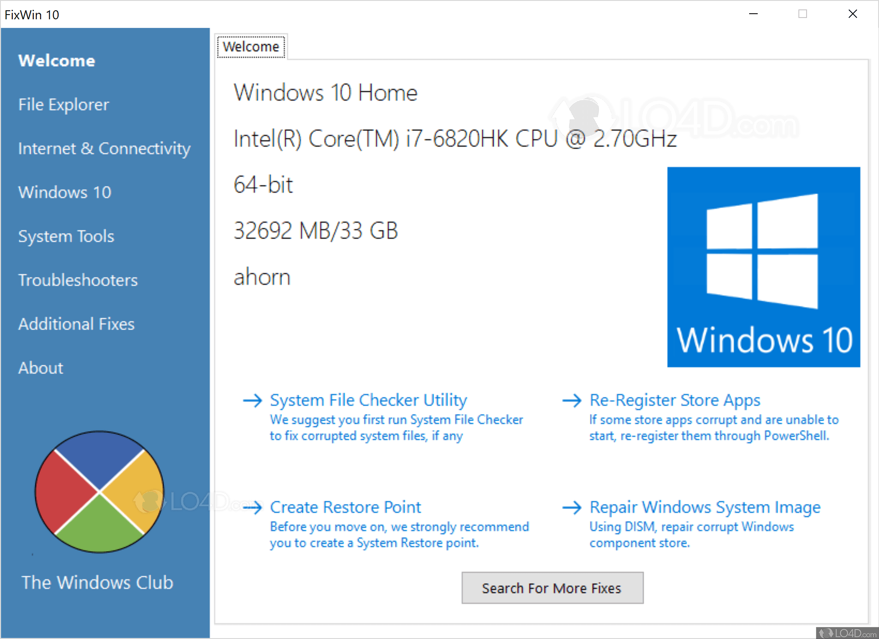
Task: Click Search For More Fixes
Action: [x=552, y=588]
